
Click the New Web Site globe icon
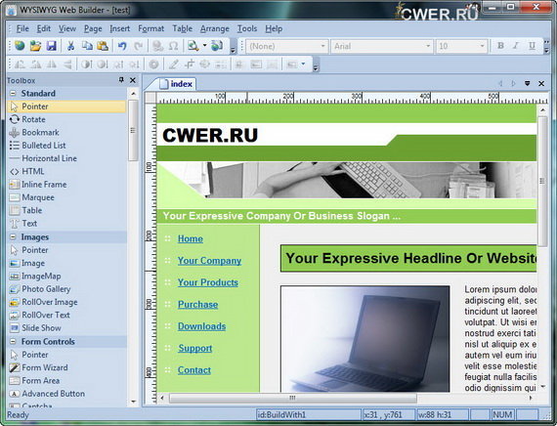[20, 46]
